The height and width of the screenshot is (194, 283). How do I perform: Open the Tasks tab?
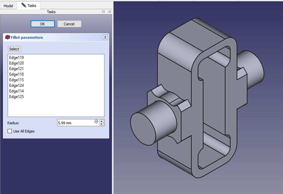(x=29, y=6)
